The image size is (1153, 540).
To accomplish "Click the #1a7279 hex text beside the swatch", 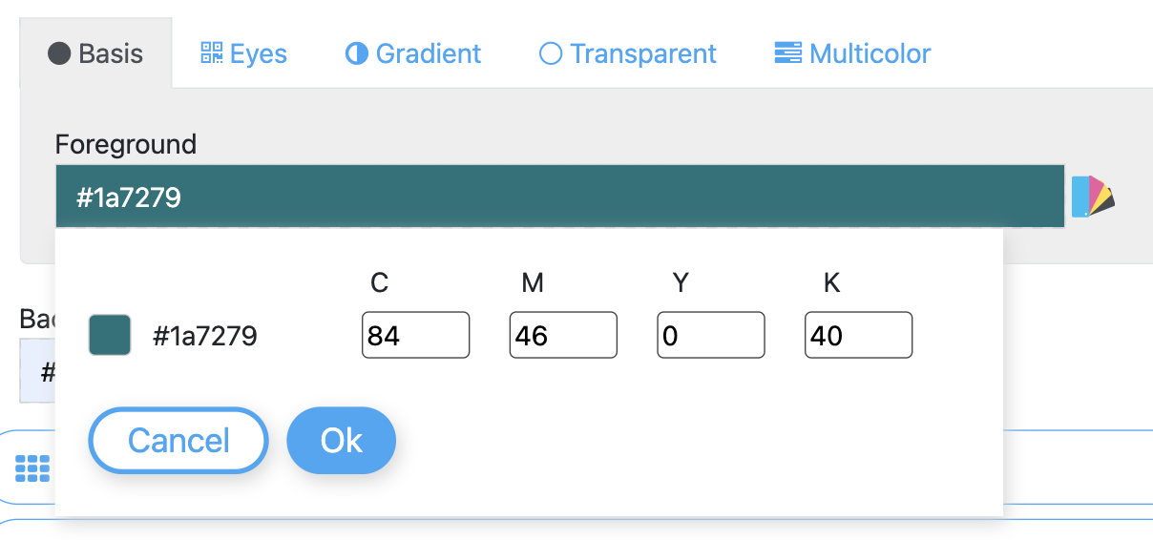I will 204,336.
